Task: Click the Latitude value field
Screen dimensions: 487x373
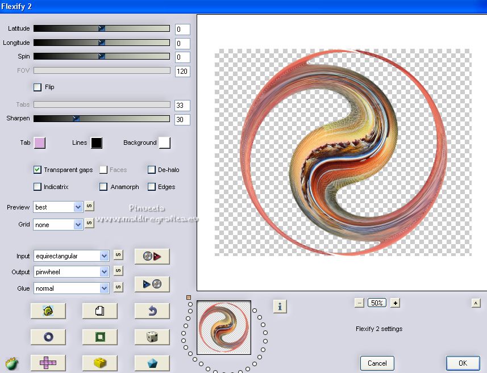Action: [182, 30]
